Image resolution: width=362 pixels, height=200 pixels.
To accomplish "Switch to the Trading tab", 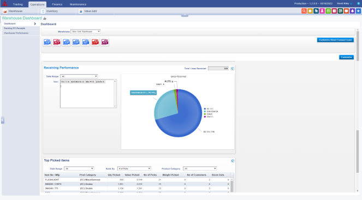I will [18, 4].
